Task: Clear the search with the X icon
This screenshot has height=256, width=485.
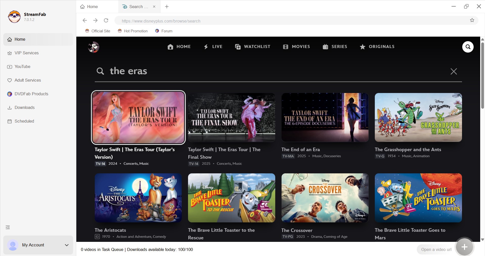Action: pyautogui.click(x=454, y=71)
